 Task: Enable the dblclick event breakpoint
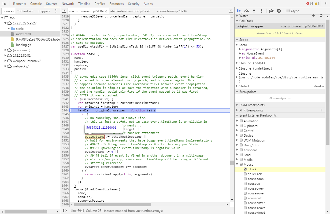tap(245, 174)
